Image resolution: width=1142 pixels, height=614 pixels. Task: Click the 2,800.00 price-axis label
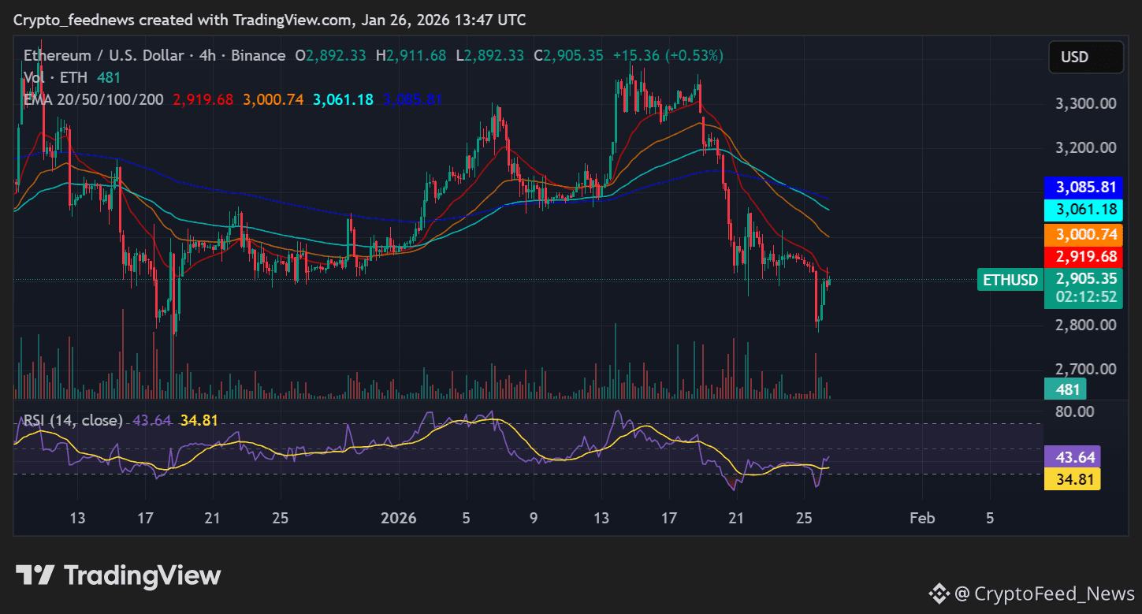[1086, 325]
